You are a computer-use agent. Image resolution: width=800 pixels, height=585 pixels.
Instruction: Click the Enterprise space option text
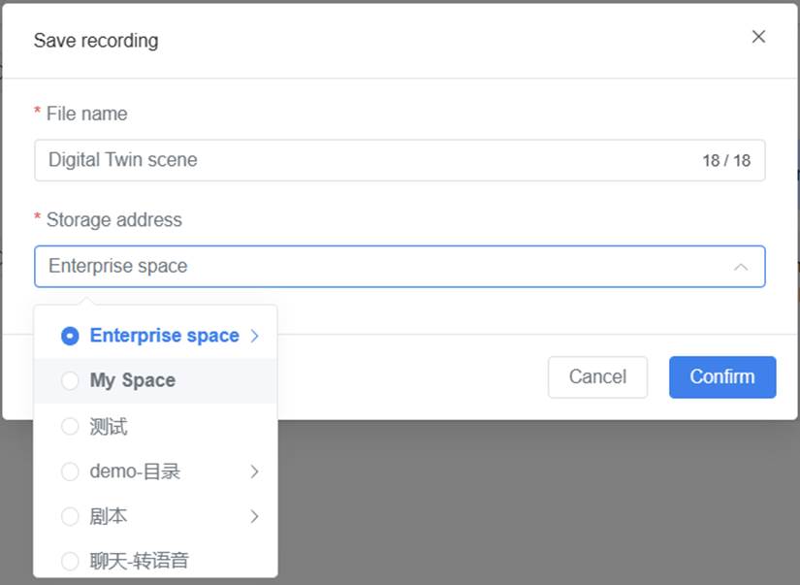point(164,336)
